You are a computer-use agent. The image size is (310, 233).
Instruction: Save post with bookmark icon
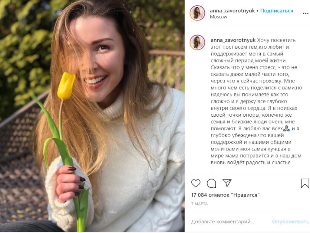[x=305, y=183]
